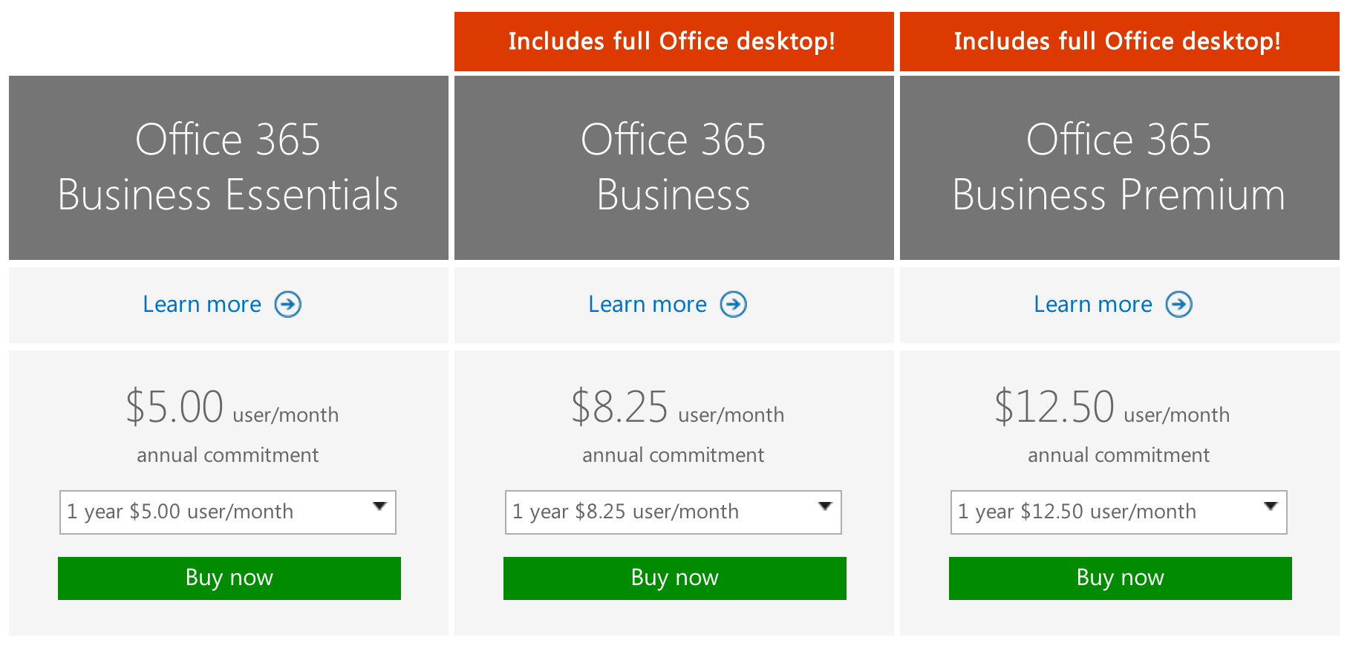
Task: Select the Office 365 Business Premium header card
Action: [x=1118, y=167]
